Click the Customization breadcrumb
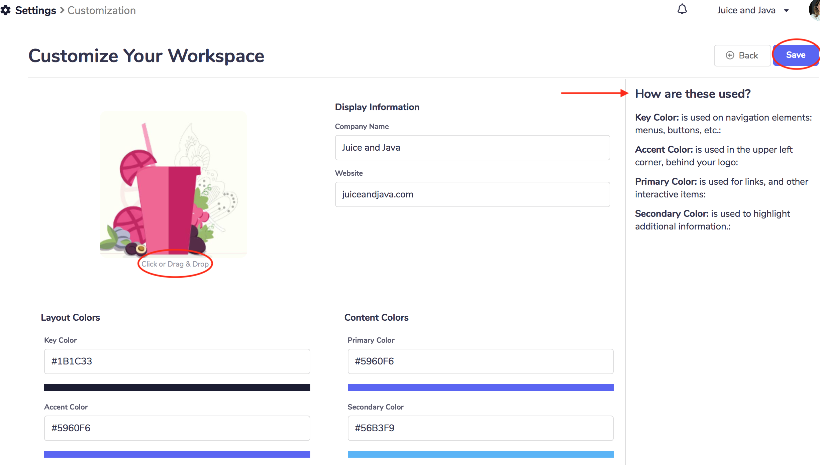 (101, 10)
